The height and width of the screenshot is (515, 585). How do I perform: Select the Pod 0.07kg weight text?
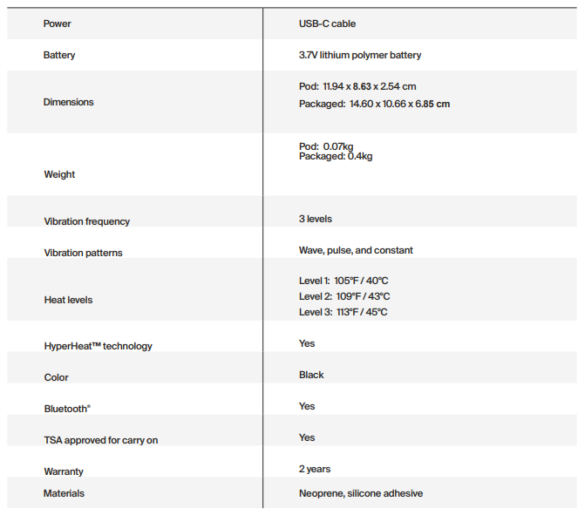tap(326, 146)
